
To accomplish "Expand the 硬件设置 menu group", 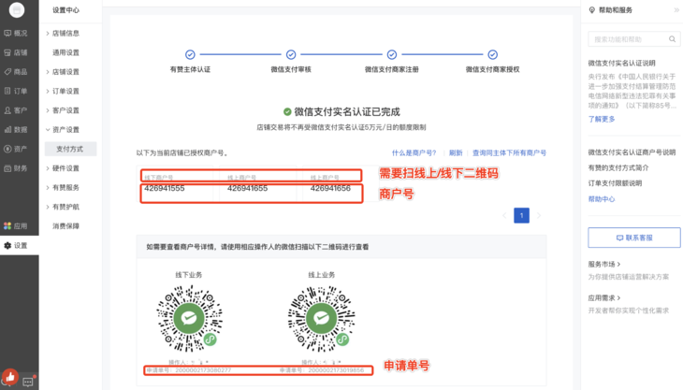I will [64, 168].
